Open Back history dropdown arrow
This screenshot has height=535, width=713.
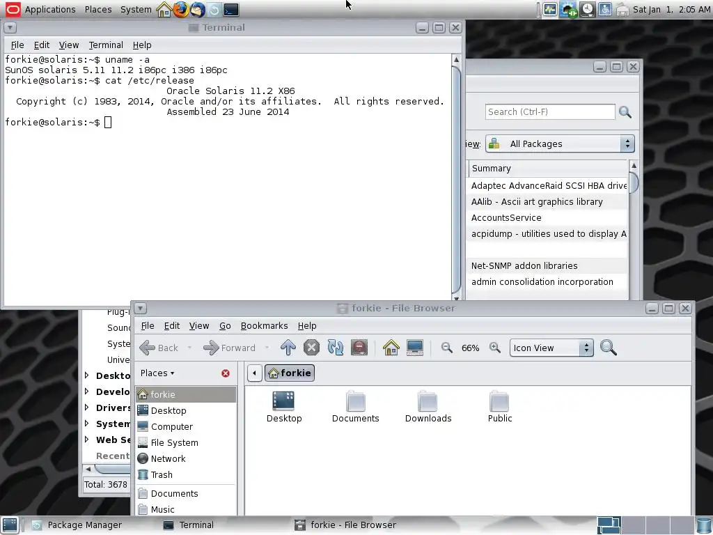pyautogui.click(x=189, y=348)
